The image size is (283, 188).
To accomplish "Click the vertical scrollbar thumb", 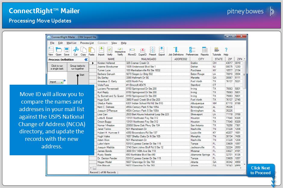I will [x=244, y=75].
